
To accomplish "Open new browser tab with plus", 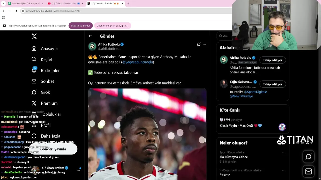I will pyautogui.click(x=128, y=3).
